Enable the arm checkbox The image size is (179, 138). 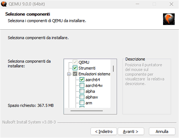pyautogui.click(x=82, y=103)
